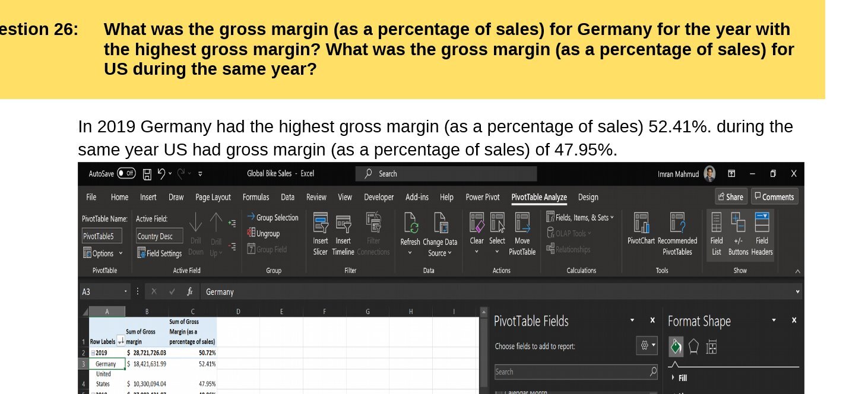Open the Power Pivot tab
The image size is (849, 394).
(x=482, y=197)
